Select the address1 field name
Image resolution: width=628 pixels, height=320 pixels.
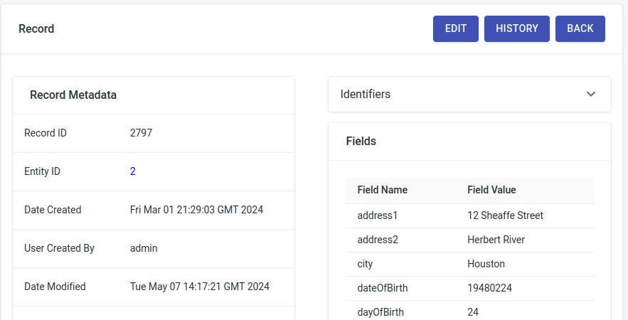pyautogui.click(x=378, y=215)
